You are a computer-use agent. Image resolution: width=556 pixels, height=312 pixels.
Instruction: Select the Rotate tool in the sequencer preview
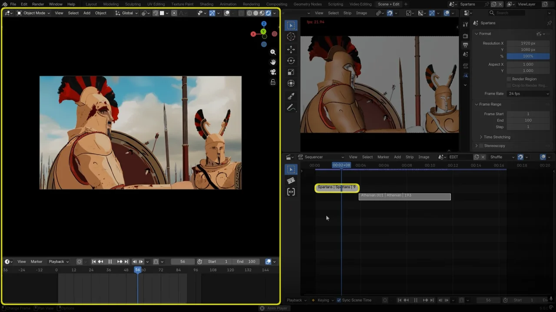(291, 61)
